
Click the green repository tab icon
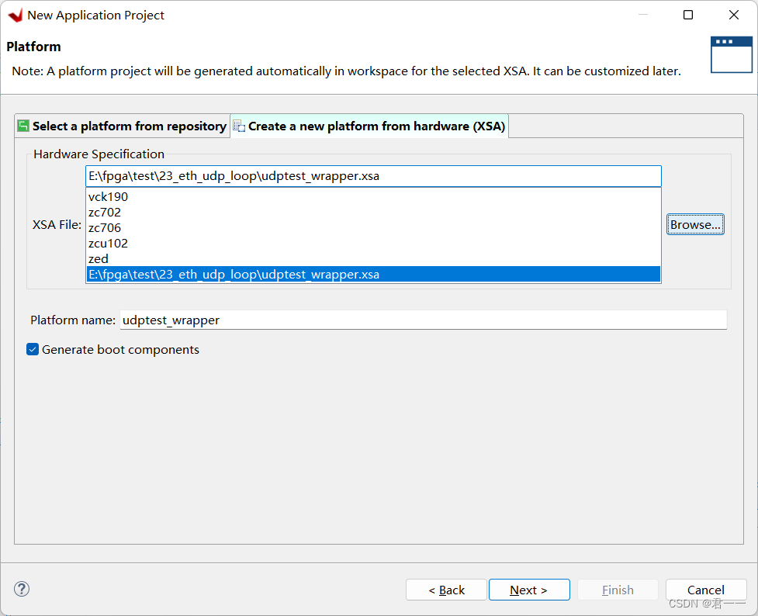pos(23,126)
